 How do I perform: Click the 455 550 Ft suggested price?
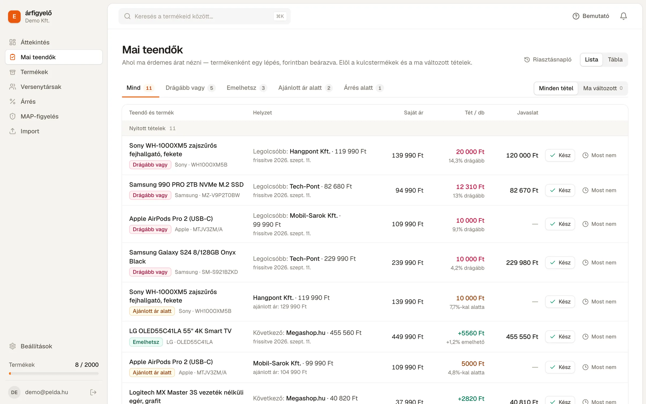point(522,337)
